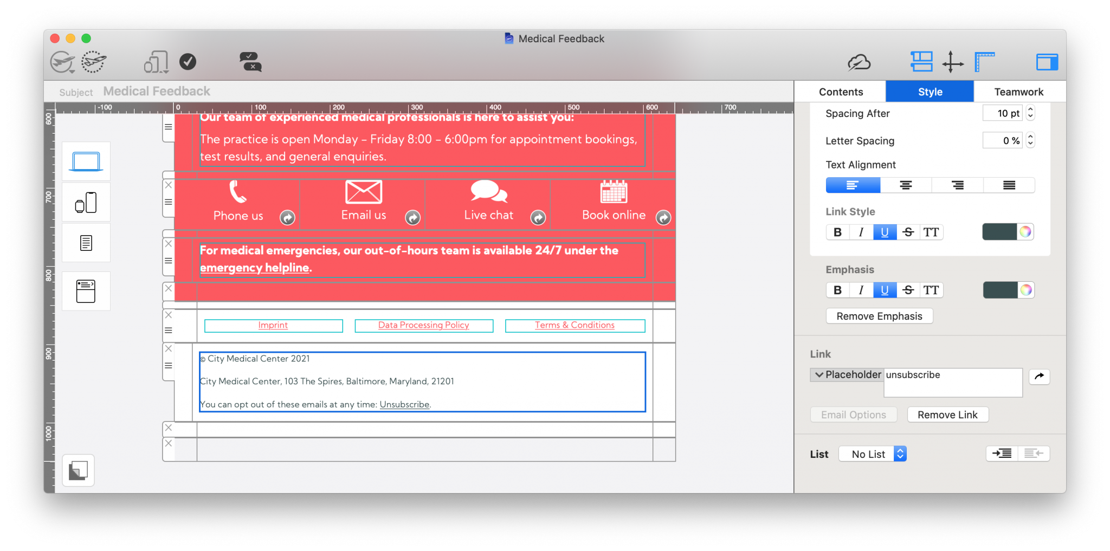Open the Placeholder link type dropdown
This screenshot has width=1110, height=551.
(847, 375)
